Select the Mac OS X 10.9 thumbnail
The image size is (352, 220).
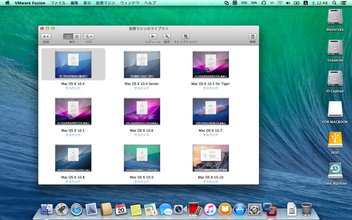pyautogui.click(x=142, y=158)
